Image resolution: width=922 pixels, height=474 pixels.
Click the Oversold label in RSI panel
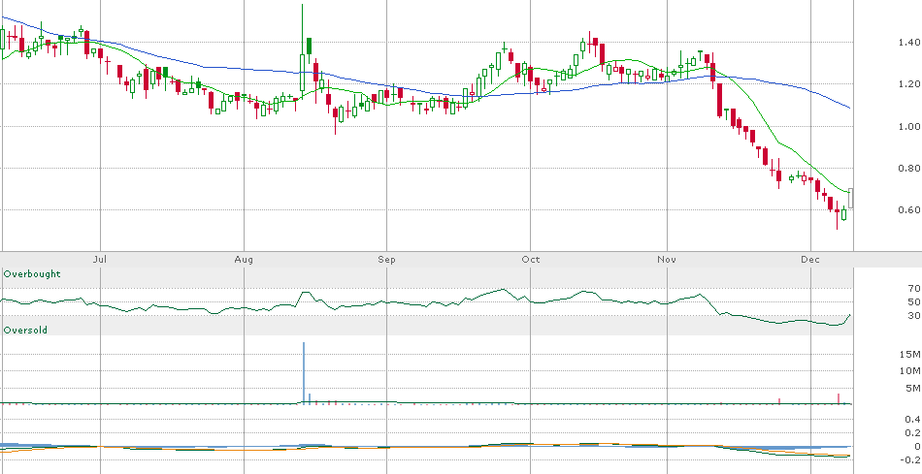click(25, 331)
